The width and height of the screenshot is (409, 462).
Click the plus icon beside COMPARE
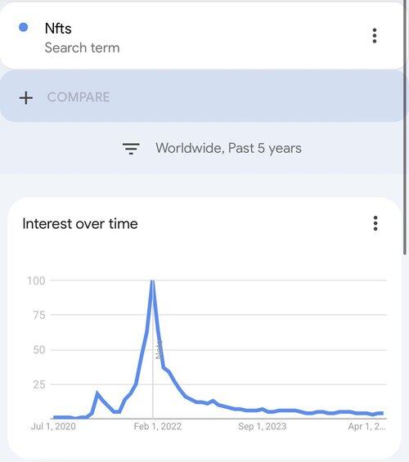pos(26,98)
